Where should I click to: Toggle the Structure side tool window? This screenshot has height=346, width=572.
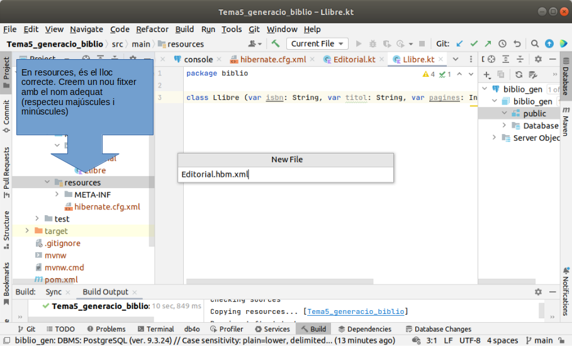pyautogui.click(x=6, y=230)
